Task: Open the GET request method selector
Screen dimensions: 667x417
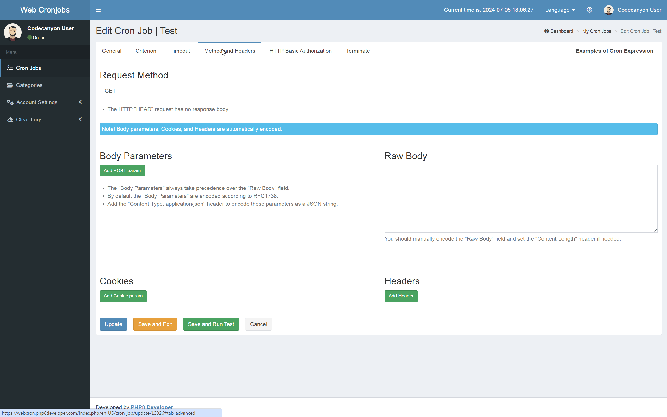Action: [x=236, y=91]
